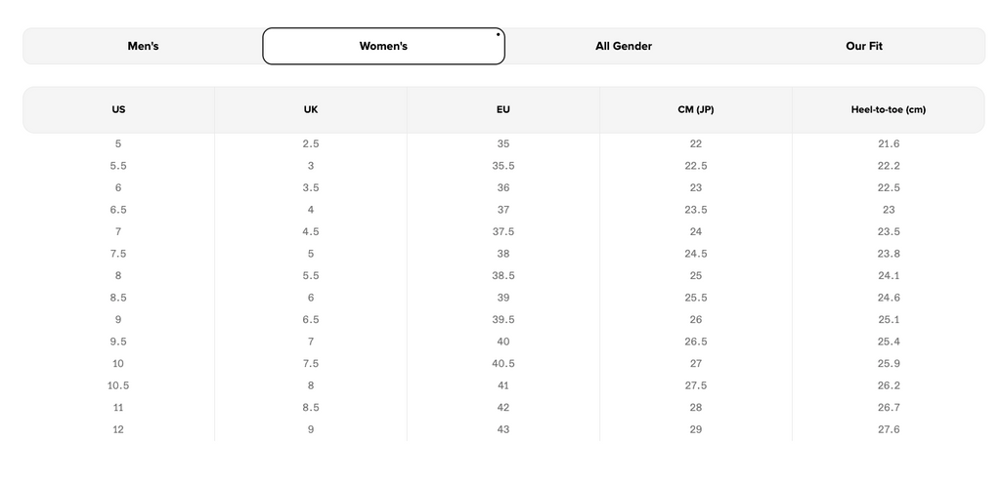This screenshot has height=482, width=1001.
Task: Click heel-to-toe value 27.6
Action: coord(889,429)
